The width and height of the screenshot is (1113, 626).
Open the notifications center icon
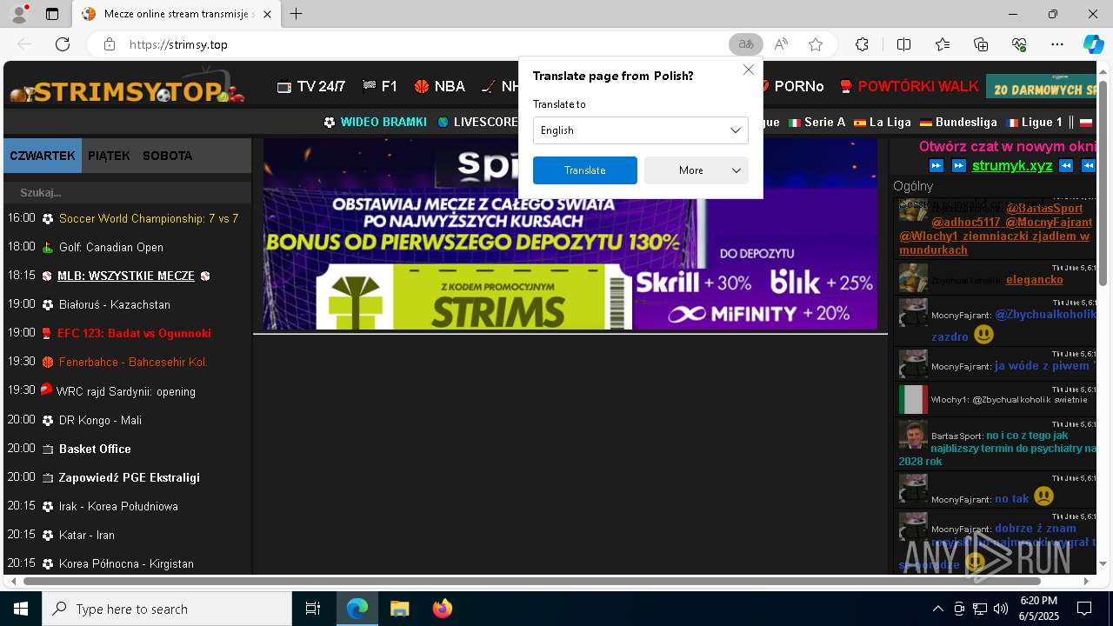tap(1084, 609)
